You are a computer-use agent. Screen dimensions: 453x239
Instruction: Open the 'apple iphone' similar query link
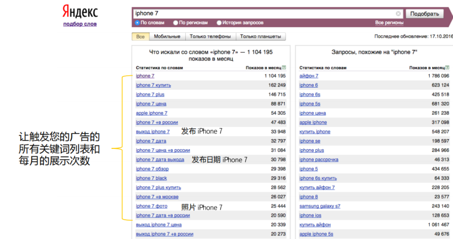pos(313,122)
